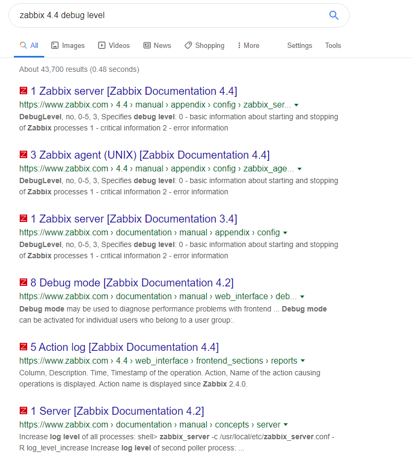This screenshot has width=412, height=460.
Task: Click the green URL ending in frontend_sections › reports
Action: (x=158, y=360)
